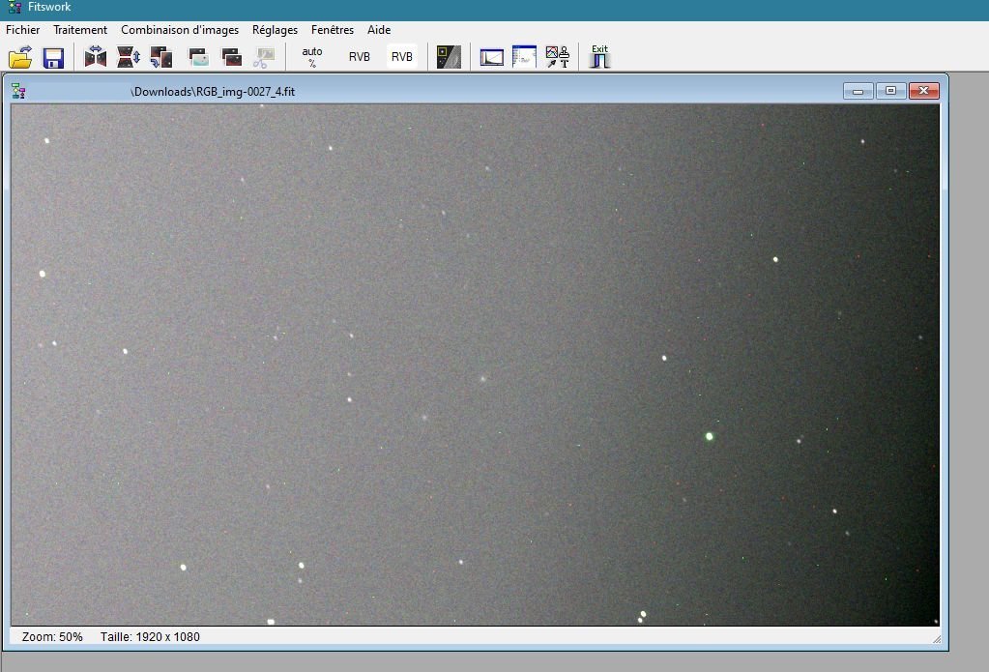Expand the Réglages menu

click(x=275, y=30)
